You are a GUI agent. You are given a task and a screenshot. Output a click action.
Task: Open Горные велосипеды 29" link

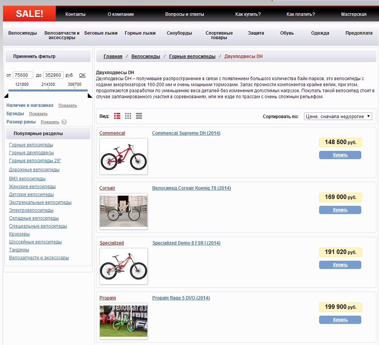coord(35,161)
